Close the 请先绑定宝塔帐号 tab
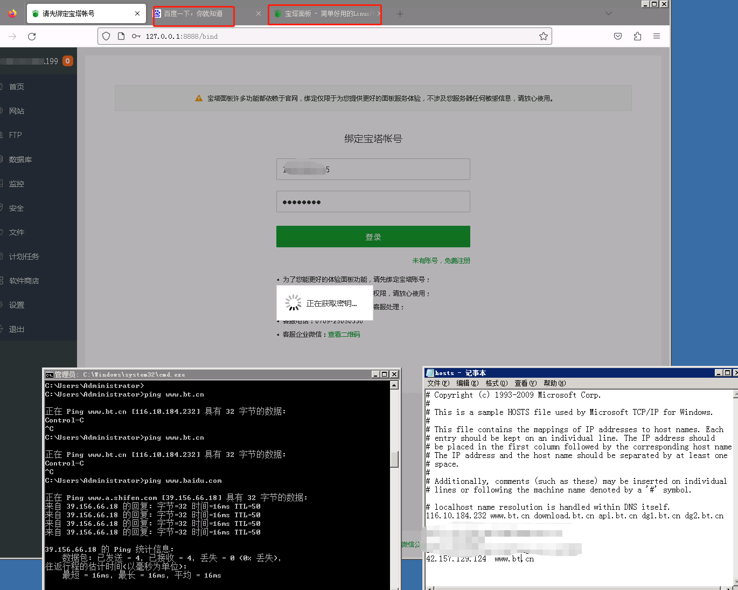The image size is (738, 590). pos(137,13)
